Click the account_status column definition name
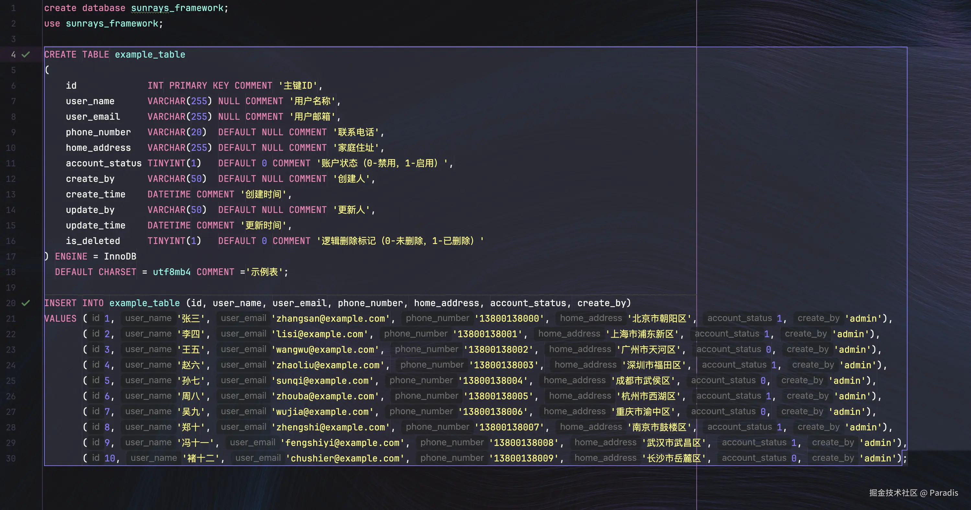This screenshot has height=510, width=971. click(x=103, y=163)
